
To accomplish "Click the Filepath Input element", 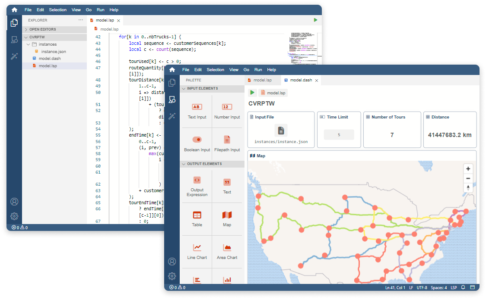I will click(227, 143).
